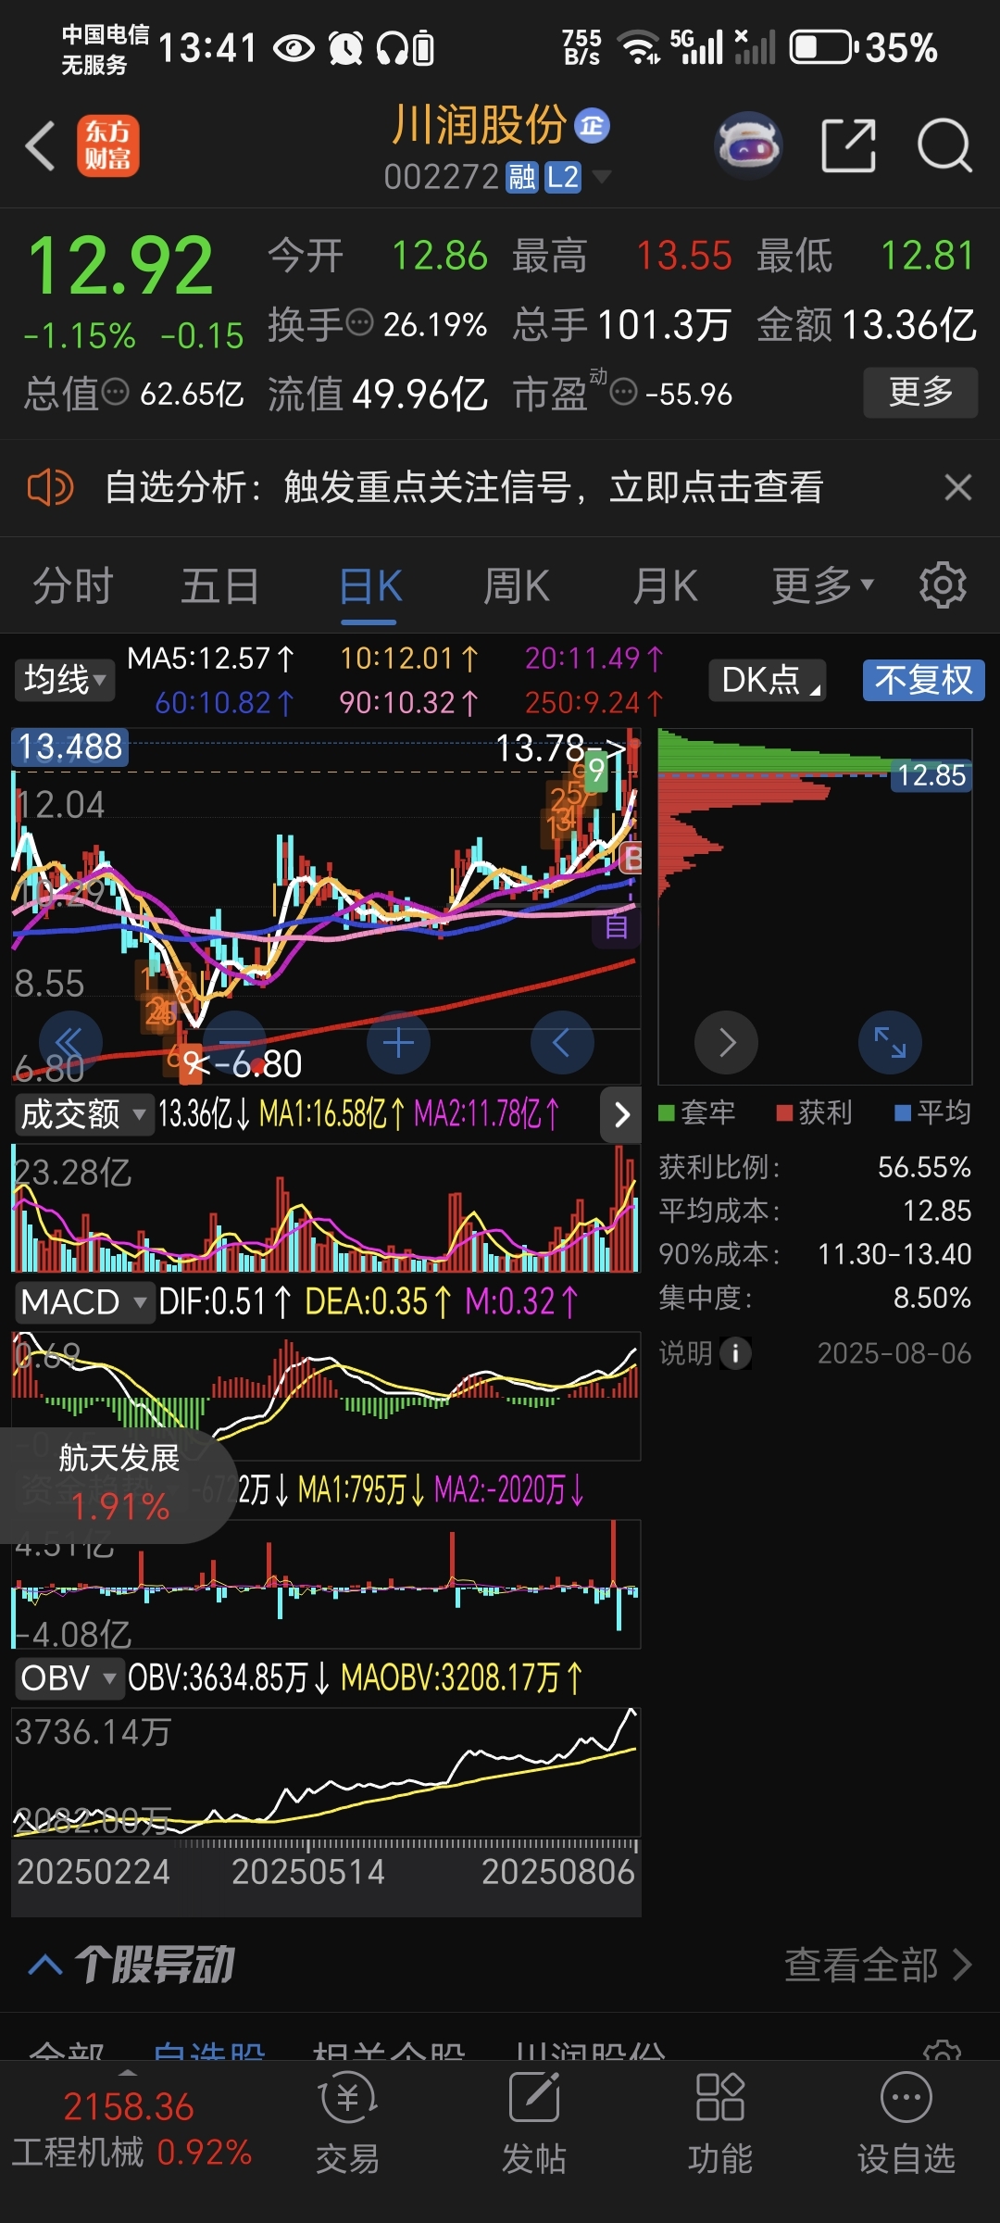Switch to the 月K tab
This screenshot has width=1000, height=2223.
[666, 585]
